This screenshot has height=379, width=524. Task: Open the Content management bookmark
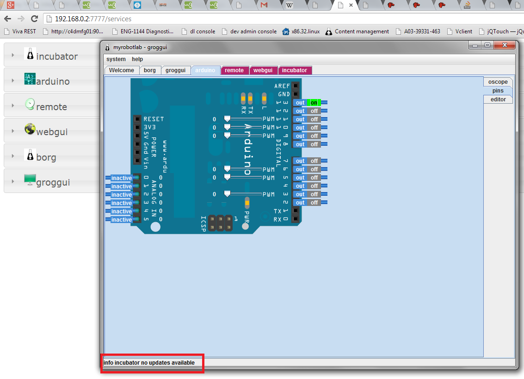click(357, 31)
